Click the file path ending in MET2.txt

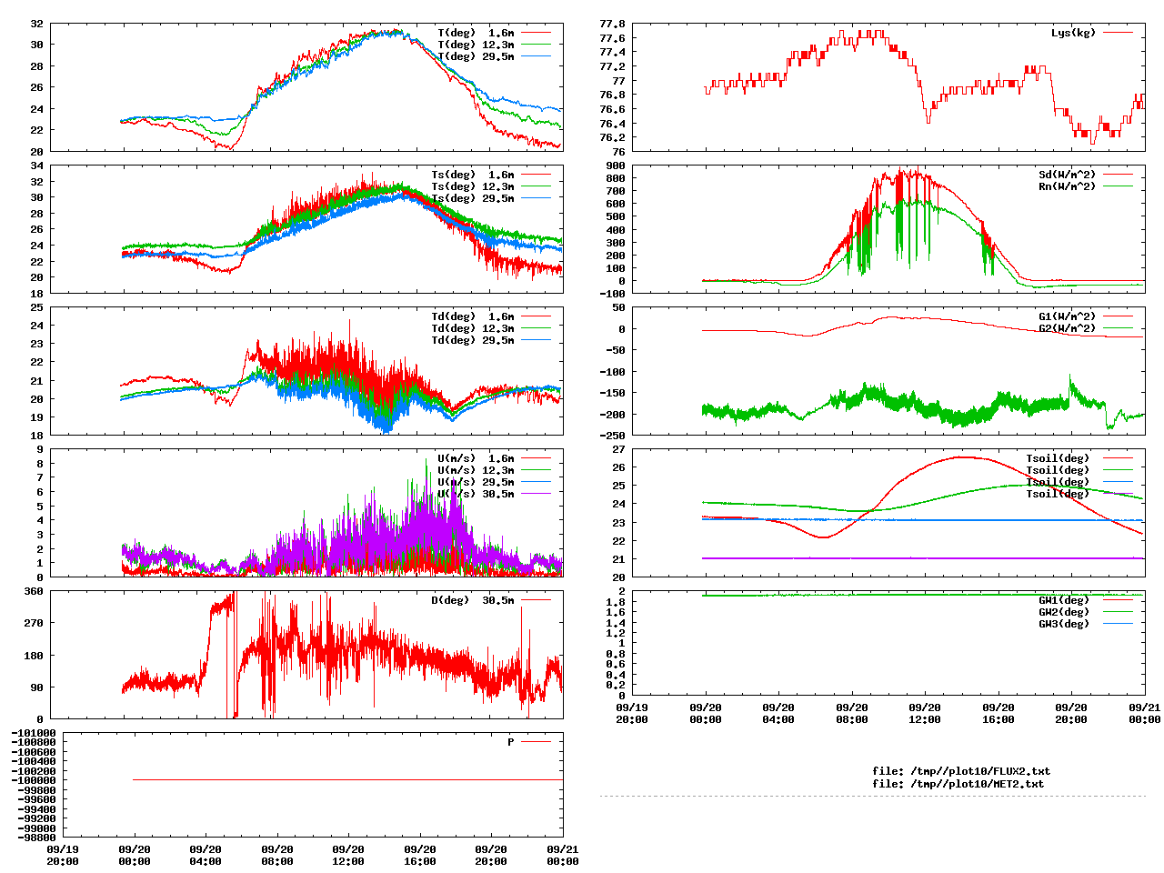958,784
